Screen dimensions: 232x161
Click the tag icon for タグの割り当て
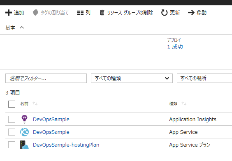35,13
